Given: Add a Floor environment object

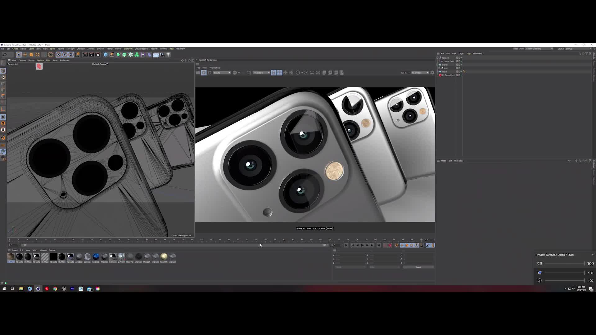Looking at the screenshot, I should (156, 55).
